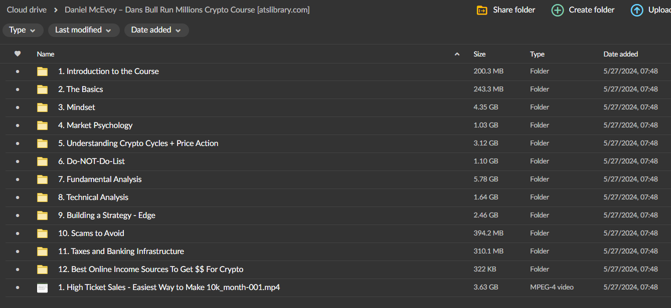The width and height of the screenshot is (671, 308).
Task: Select the '9. Building a Strategy - Edge' name
Action: [107, 215]
